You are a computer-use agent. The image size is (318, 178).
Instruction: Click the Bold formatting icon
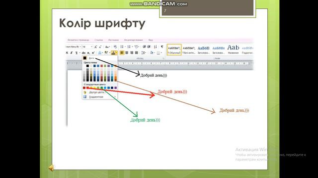tap(67, 53)
